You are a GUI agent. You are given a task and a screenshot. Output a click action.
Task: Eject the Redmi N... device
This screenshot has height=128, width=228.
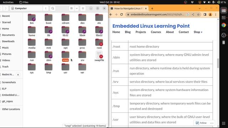click(x=18, y=75)
